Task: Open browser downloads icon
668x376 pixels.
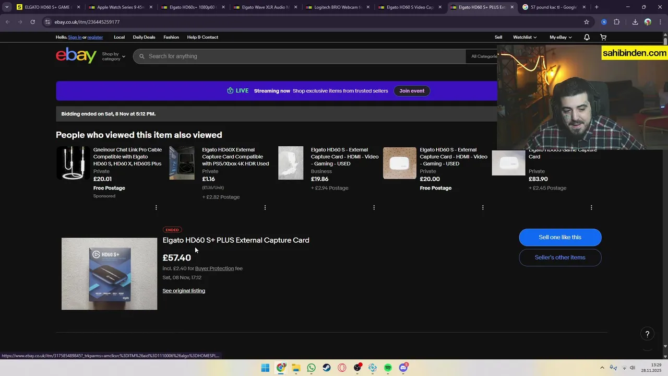Action: tap(635, 22)
